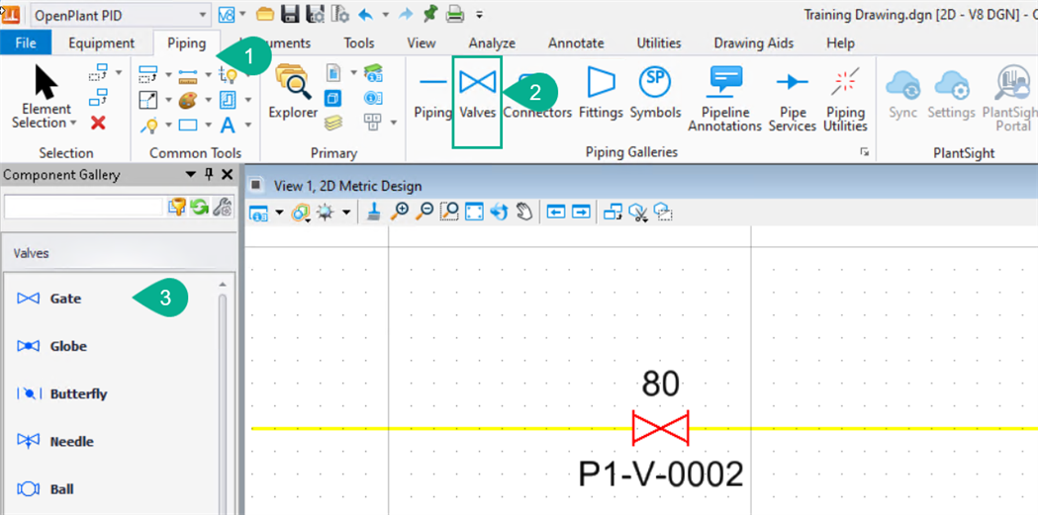1038x515 pixels.
Task: Click the Level Display stacked layers icon
Action: pyautogui.click(x=333, y=123)
